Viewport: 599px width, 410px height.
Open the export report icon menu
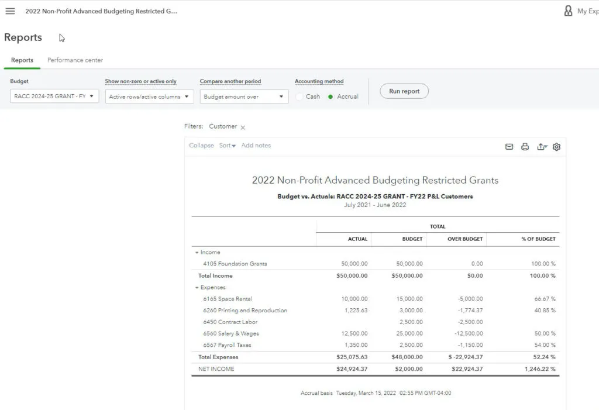click(542, 147)
